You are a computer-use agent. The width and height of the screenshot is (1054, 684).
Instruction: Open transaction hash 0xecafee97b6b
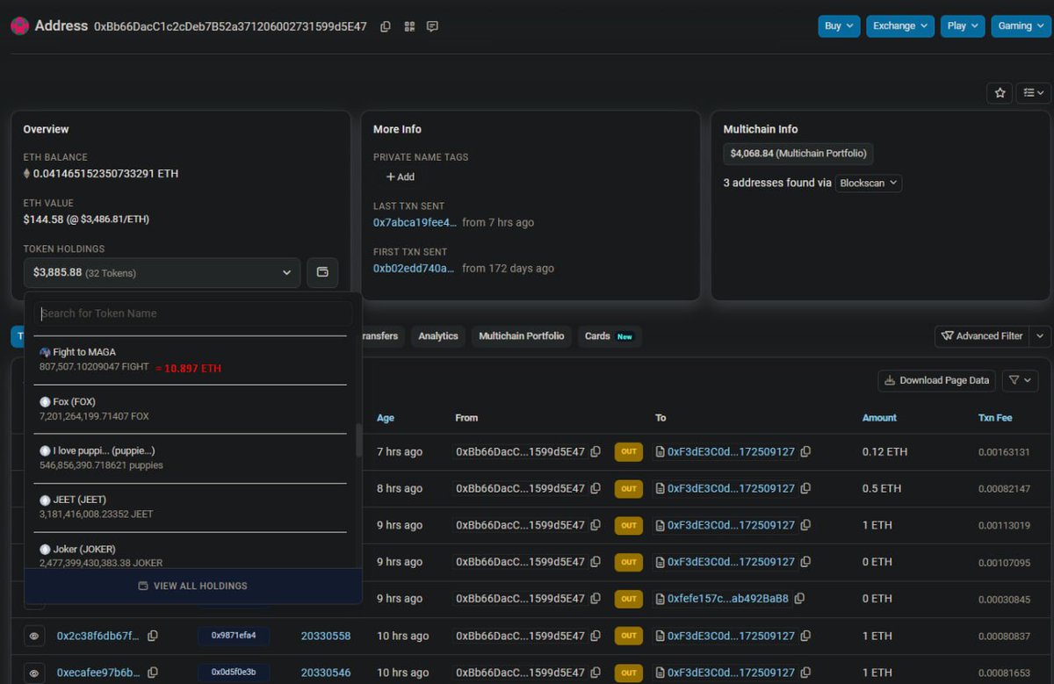point(98,673)
